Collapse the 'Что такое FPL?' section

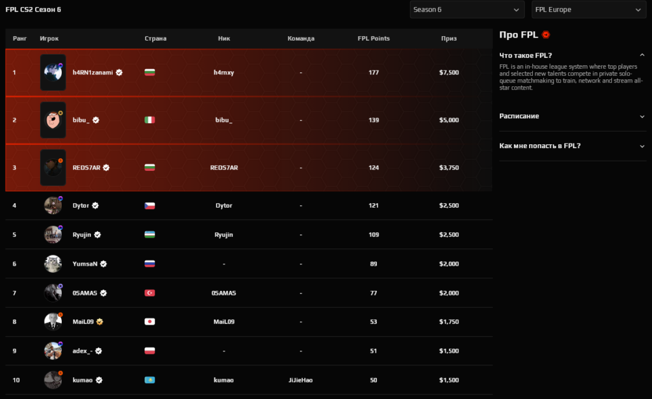pyautogui.click(x=642, y=55)
